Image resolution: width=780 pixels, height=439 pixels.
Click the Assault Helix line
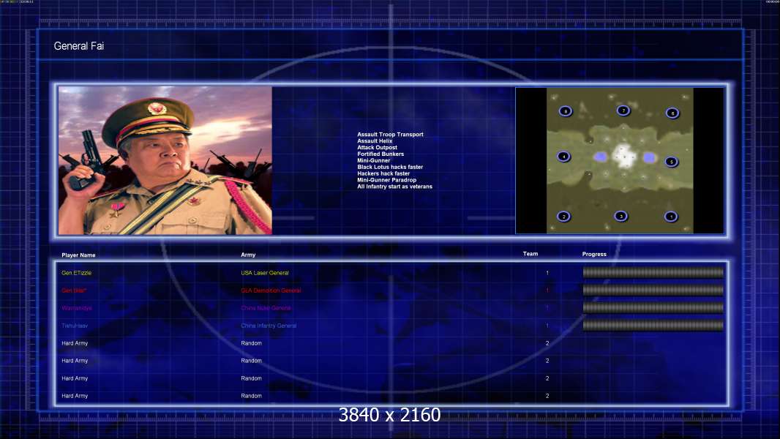coord(375,140)
